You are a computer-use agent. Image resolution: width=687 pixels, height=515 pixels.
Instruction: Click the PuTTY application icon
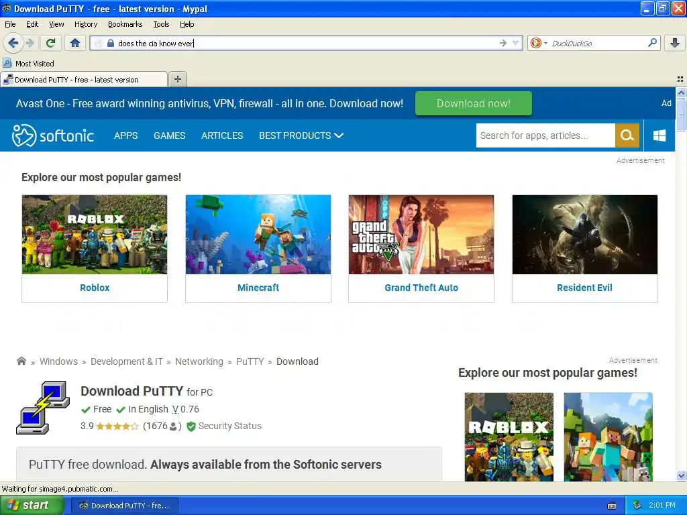(42, 408)
